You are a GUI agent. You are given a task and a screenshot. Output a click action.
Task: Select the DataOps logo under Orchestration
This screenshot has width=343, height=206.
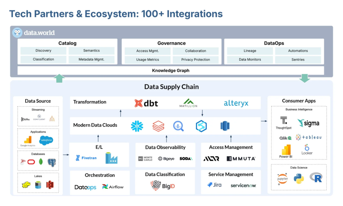click(x=85, y=187)
